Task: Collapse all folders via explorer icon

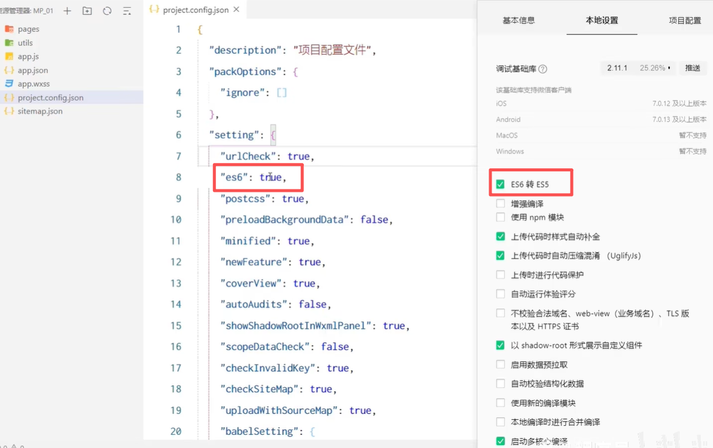Action: (126, 11)
